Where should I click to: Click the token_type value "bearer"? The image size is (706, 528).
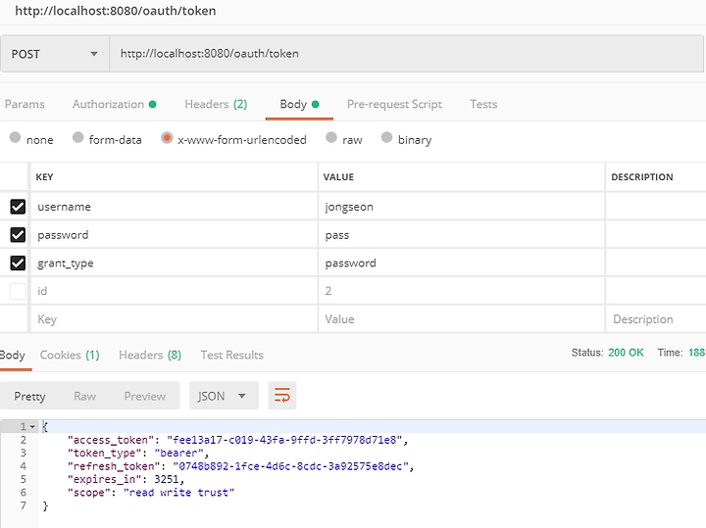click(178, 453)
